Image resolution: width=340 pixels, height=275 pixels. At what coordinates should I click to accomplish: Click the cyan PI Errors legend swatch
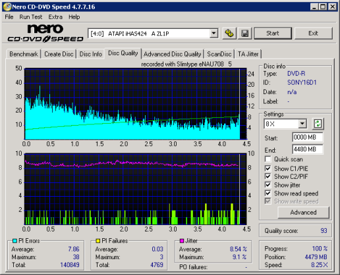coord(15,241)
